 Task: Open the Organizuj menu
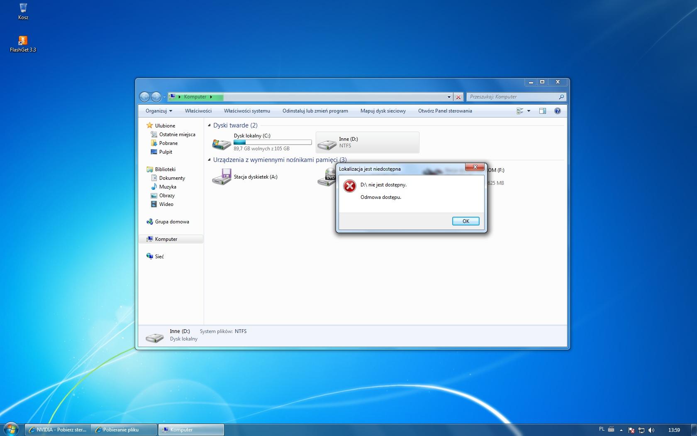pos(158,111)
